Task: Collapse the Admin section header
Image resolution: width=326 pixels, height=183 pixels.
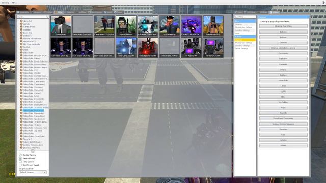Action: pyautogui.click(x=245, y=37)
